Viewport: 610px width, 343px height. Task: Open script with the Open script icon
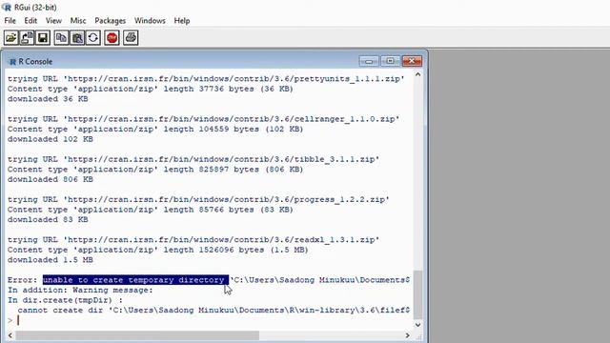tap(10, 38)
